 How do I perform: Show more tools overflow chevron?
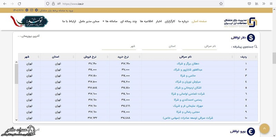(264, 4)
